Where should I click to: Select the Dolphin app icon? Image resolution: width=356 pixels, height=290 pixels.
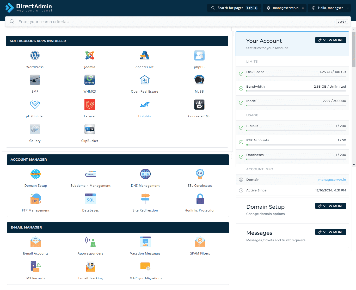coord(144,105)
